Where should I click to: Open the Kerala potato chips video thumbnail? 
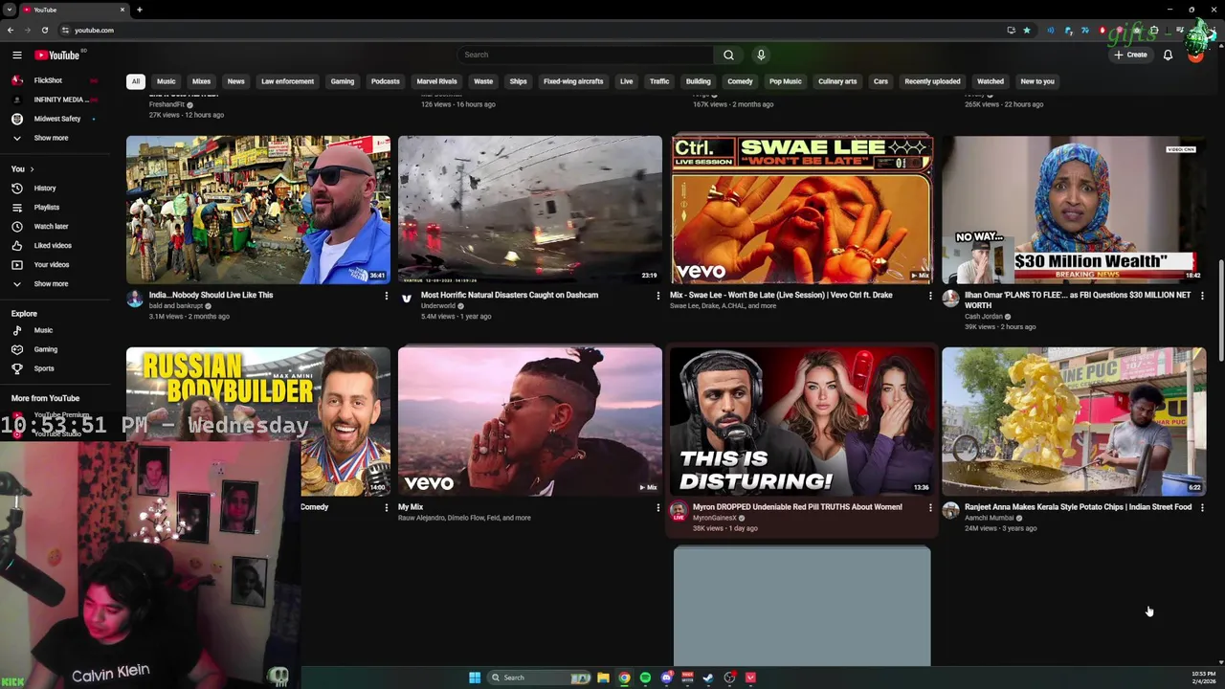(x=1074, y=421)
